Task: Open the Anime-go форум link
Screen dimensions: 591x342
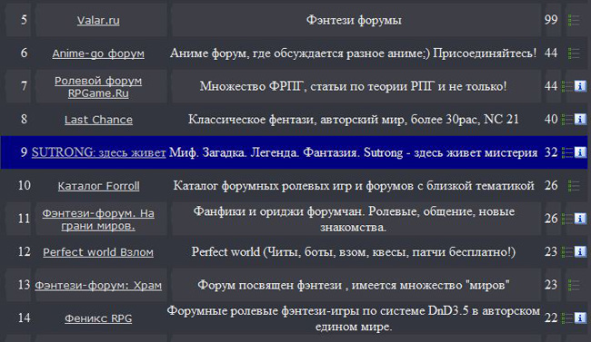Action: pyautogui.click(x=98, y=54)
